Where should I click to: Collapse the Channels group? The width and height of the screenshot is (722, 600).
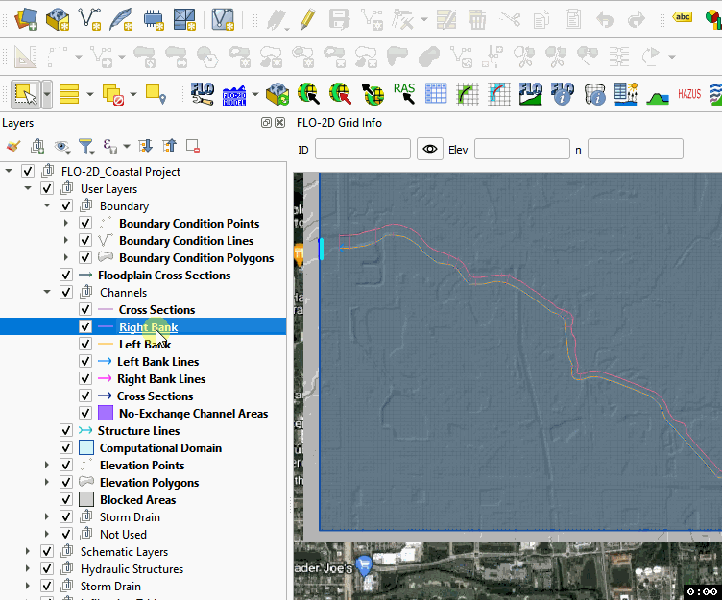(47, 293)
